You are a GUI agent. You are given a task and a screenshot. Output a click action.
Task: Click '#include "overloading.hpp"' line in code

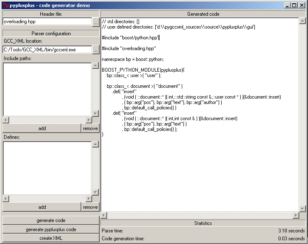(x=129, y=48)
